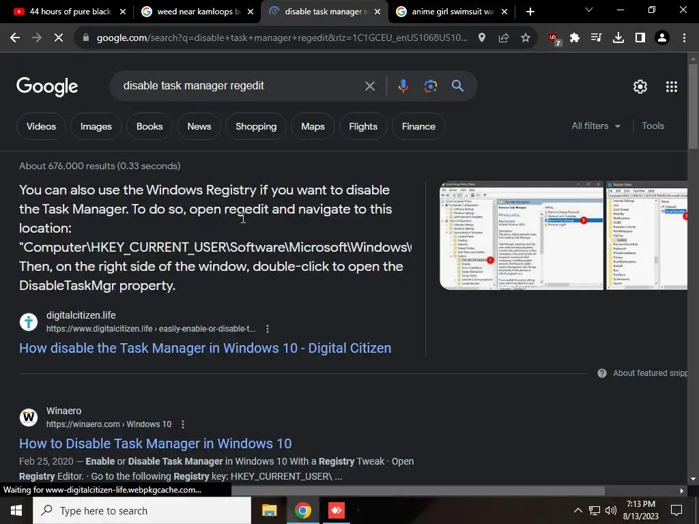
Task: Open the About featured snippets link
Action: [650, 373]
